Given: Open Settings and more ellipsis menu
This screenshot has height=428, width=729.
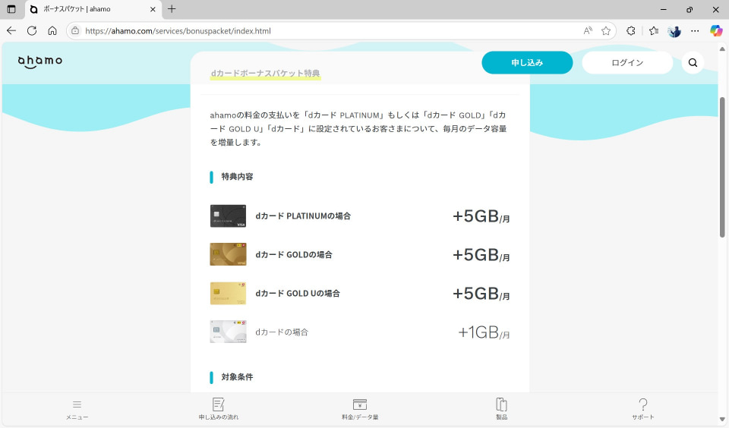Looking at the screenshot, I should 695,30.
